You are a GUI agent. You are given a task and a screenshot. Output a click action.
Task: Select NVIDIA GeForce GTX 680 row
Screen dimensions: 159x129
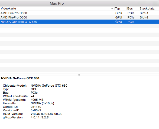click(x=79, y=22)
